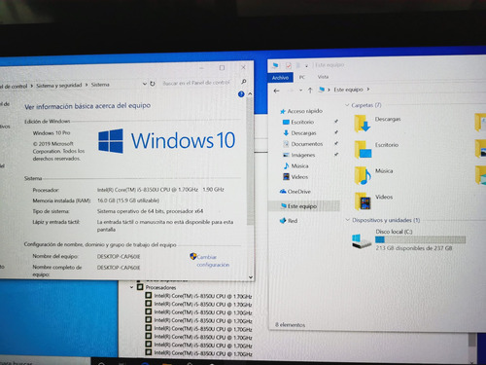
Task: Collapse the Dispositivos y unidades group
Action: (x=348, y=220)
